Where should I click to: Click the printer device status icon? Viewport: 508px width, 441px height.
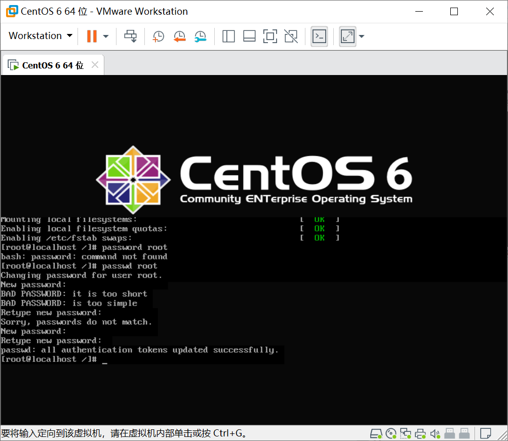[x=420, y=433]
